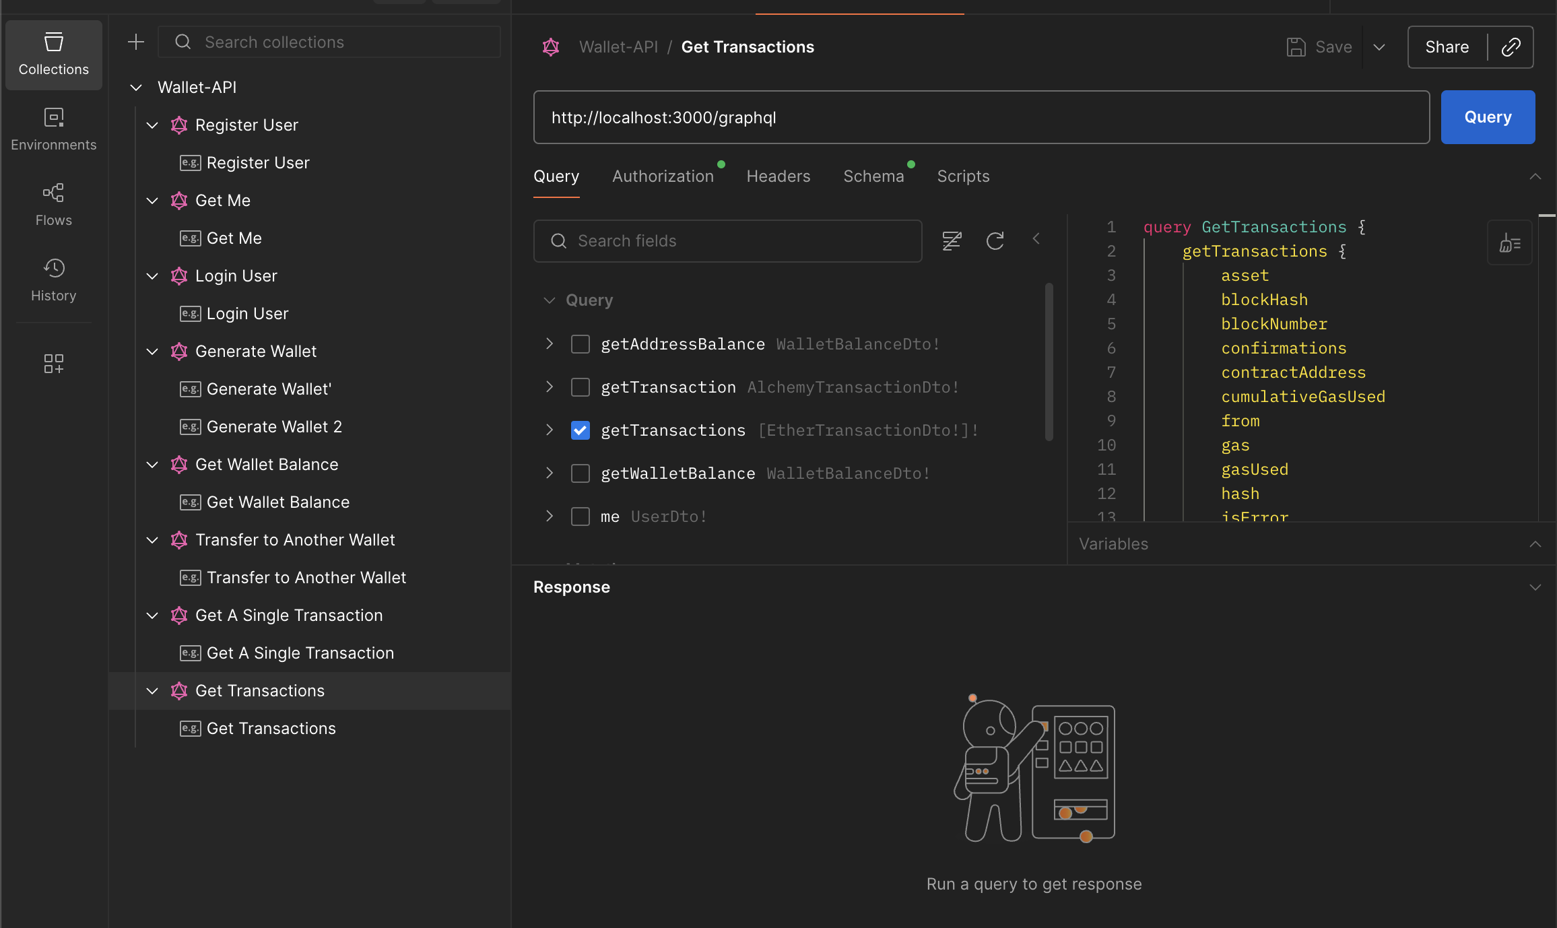
Task: Switch to the Headers tab
Action: (x=778, y=176)
